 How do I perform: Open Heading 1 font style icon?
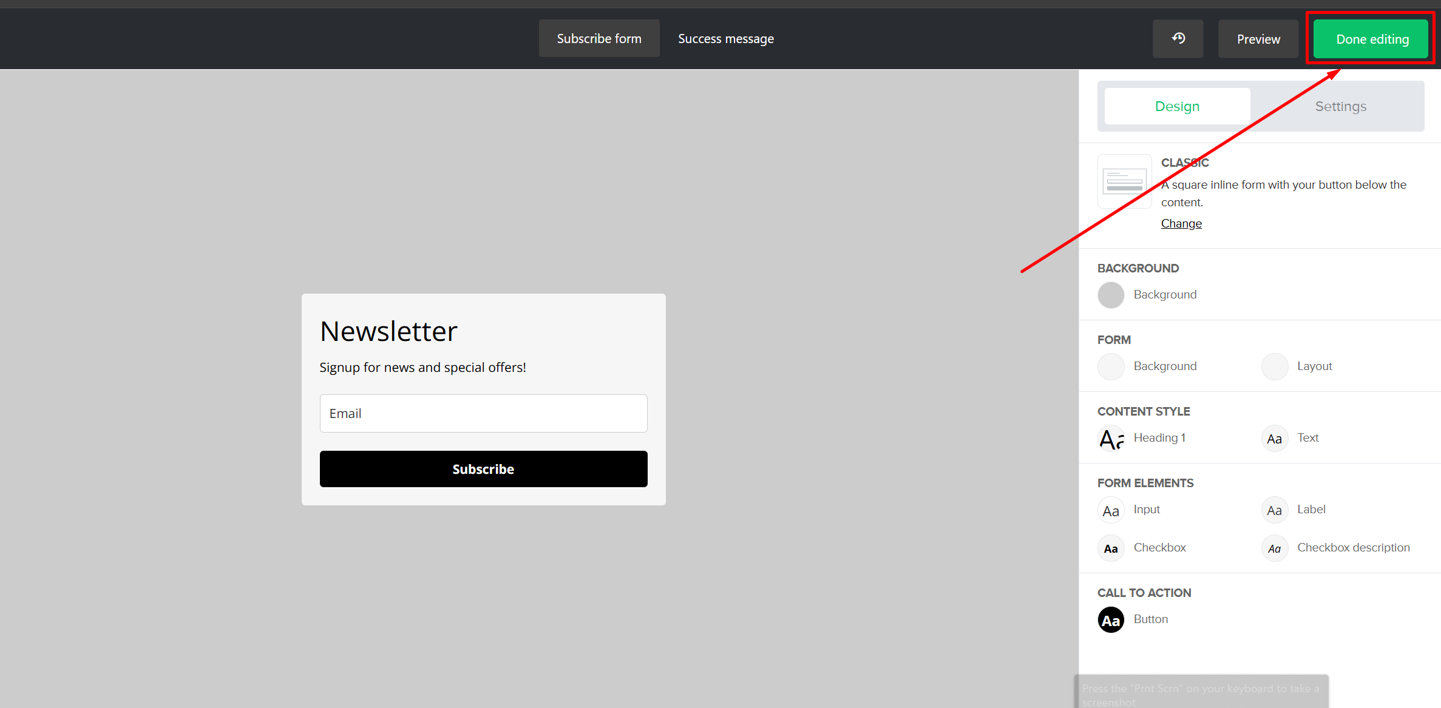tap(1111, 438)
